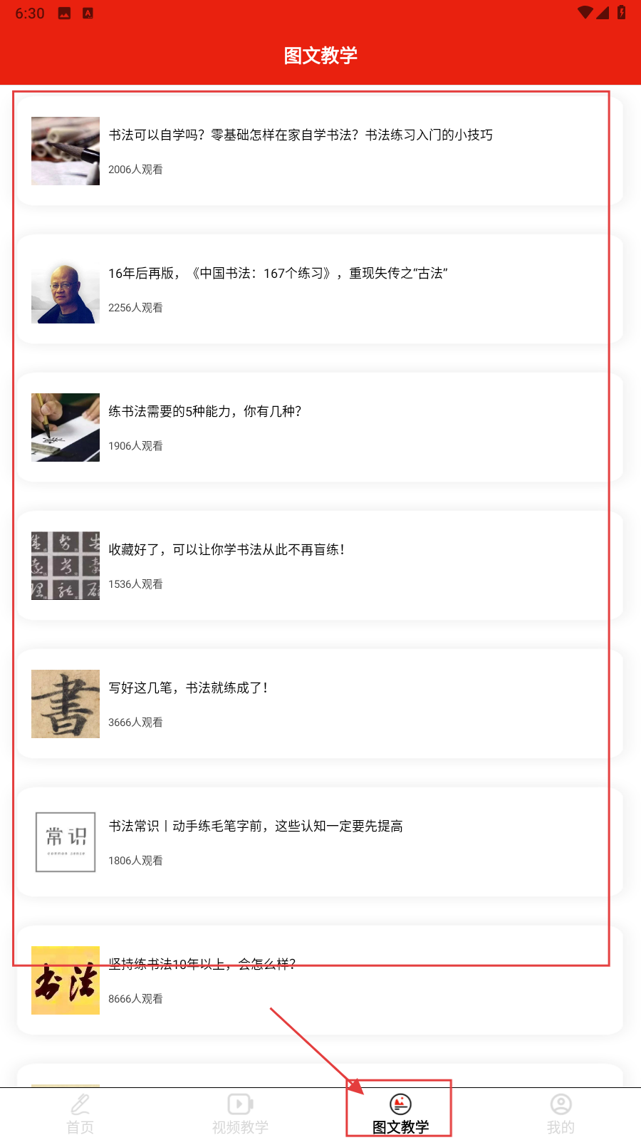This screenshot has width=641, height=1140.
Task: Tap the calligraphy grid thumbnail
Action: pyautogui.click(x=66, y=566)
